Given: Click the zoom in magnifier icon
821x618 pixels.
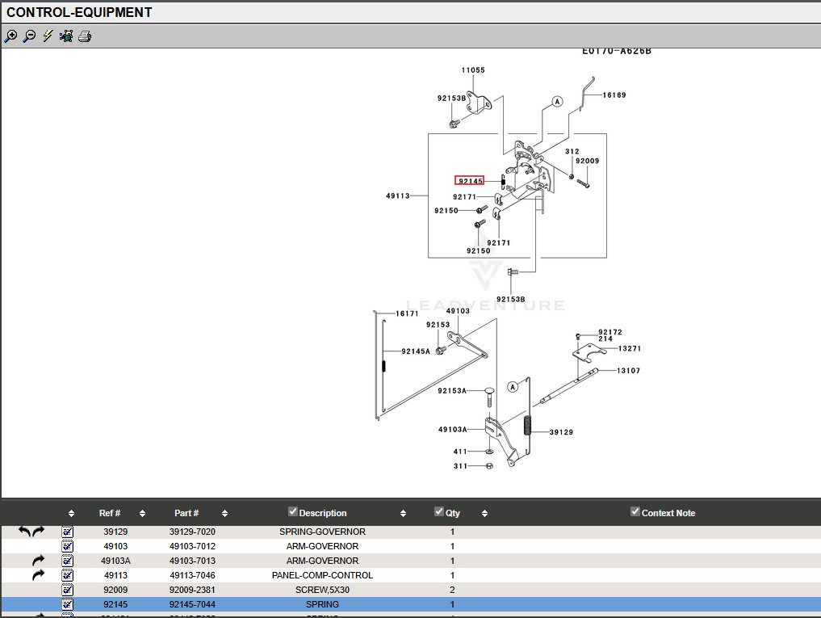Looking at the screenshot, I should (x=10, y=36).
